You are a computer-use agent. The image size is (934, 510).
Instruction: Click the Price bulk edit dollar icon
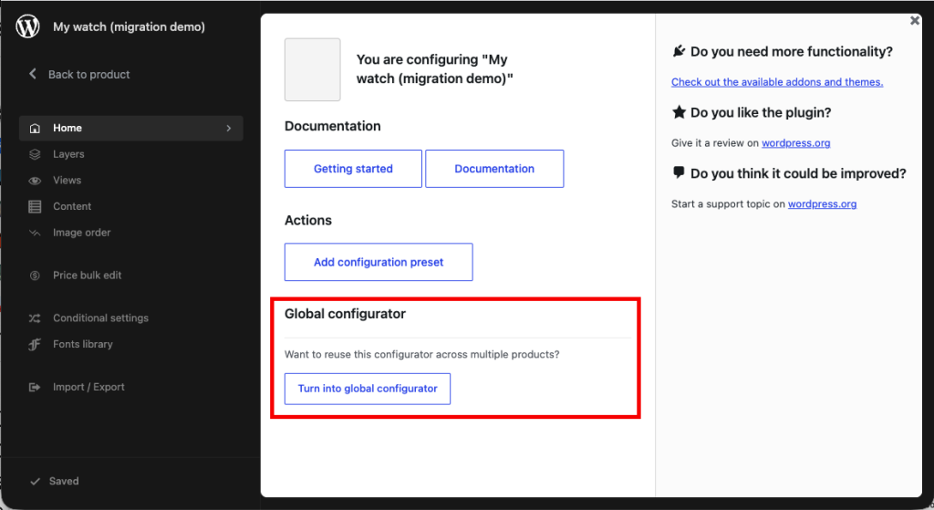[36, 276]
